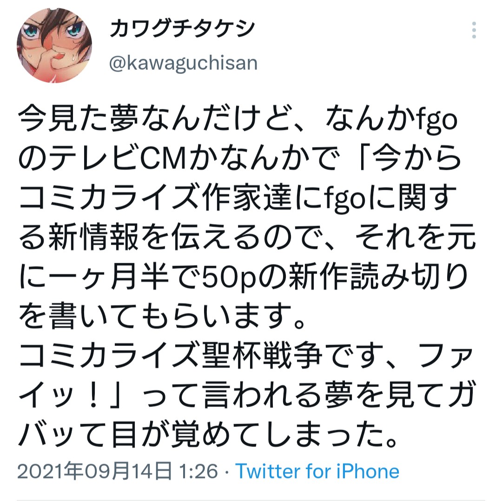Open the three-dot more options menu
Screen dimensions: 502x504
point(474,31)
